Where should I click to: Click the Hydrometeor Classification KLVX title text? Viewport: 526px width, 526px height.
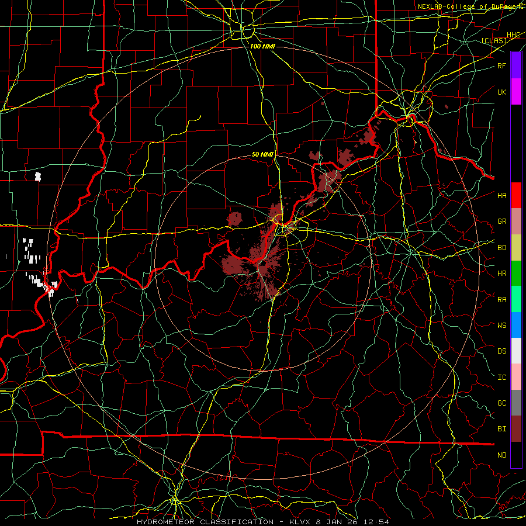point(263,522)
